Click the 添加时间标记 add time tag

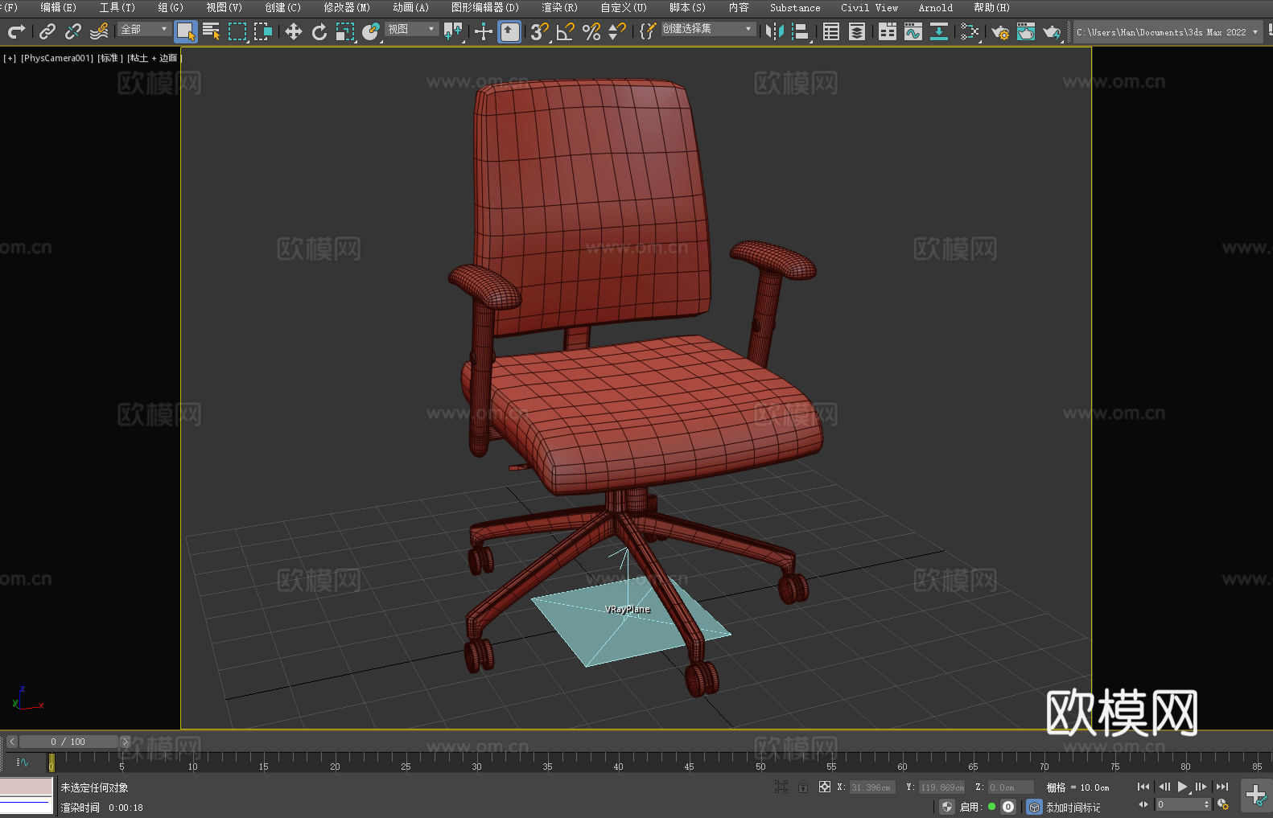coord(1073,808)
